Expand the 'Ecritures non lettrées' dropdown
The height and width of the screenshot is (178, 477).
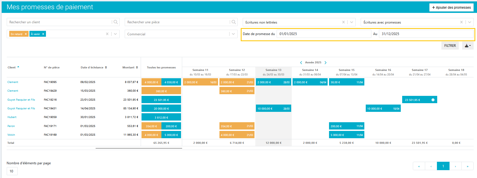(x=351, y=22)
